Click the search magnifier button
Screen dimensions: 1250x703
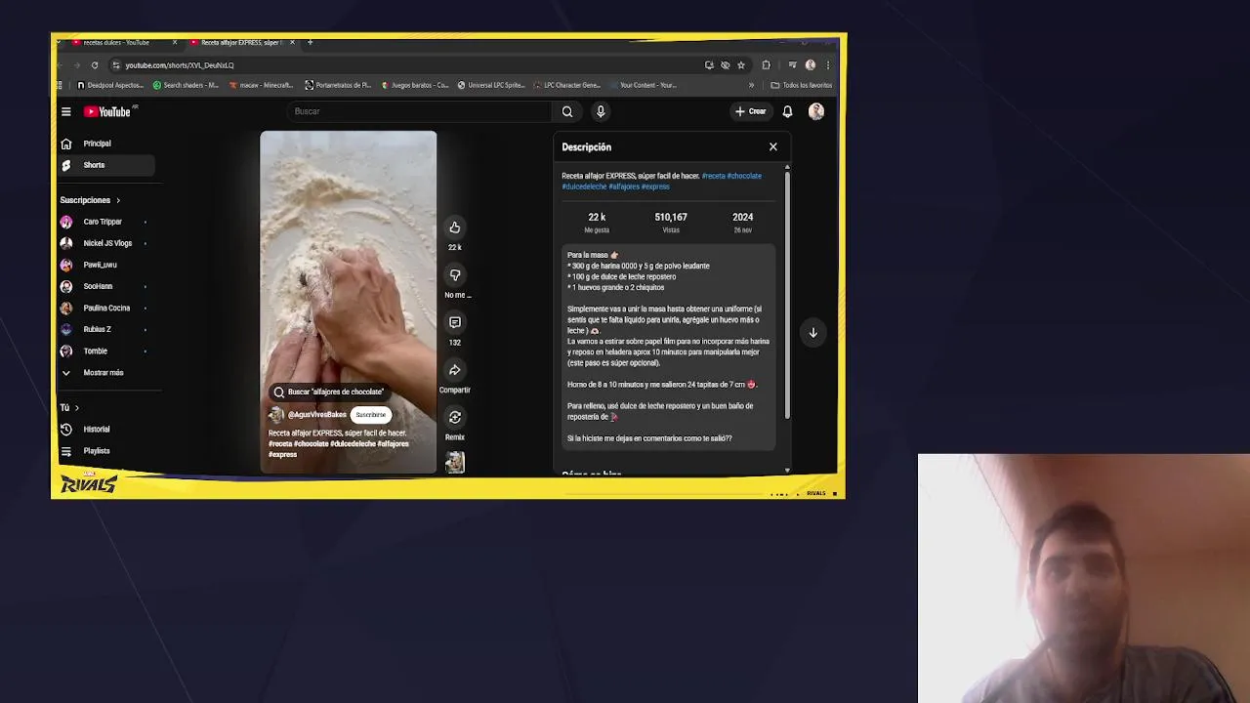(x=567, y=111)
